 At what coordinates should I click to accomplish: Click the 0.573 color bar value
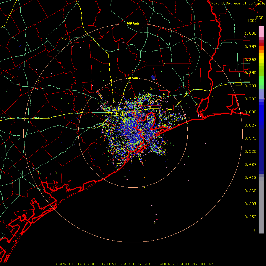point(250,138)
